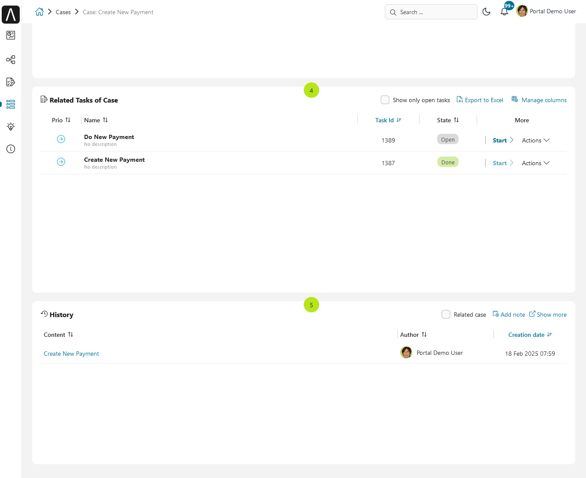Open the lightbulb icon in sidebar
Image resolution: width=586 pixels, height=478 pixels.
tap(11, 127)
